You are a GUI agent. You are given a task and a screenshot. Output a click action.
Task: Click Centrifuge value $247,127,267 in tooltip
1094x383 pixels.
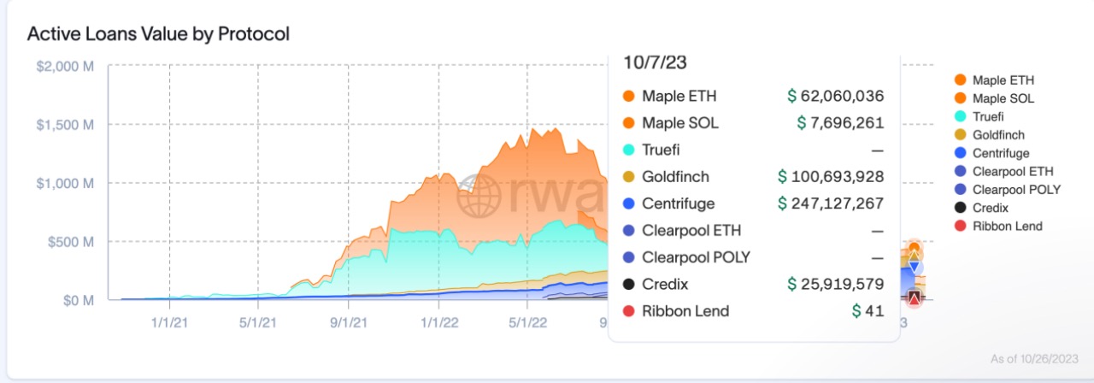tap(831, 203)
